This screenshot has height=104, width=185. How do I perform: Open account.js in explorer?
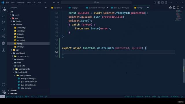(21, 28)
